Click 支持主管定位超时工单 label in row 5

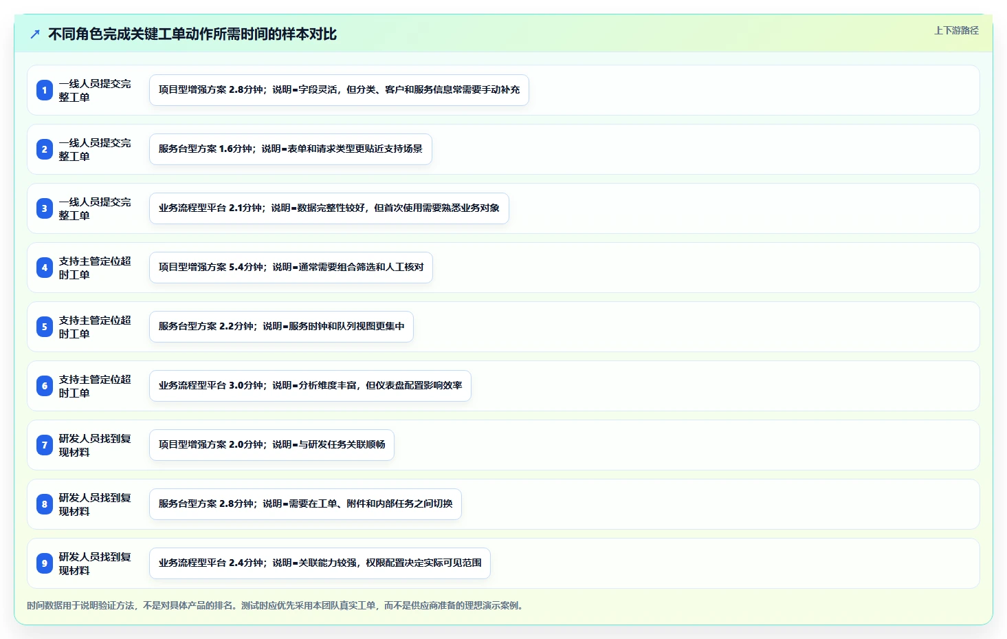click(x=95, y=327)
